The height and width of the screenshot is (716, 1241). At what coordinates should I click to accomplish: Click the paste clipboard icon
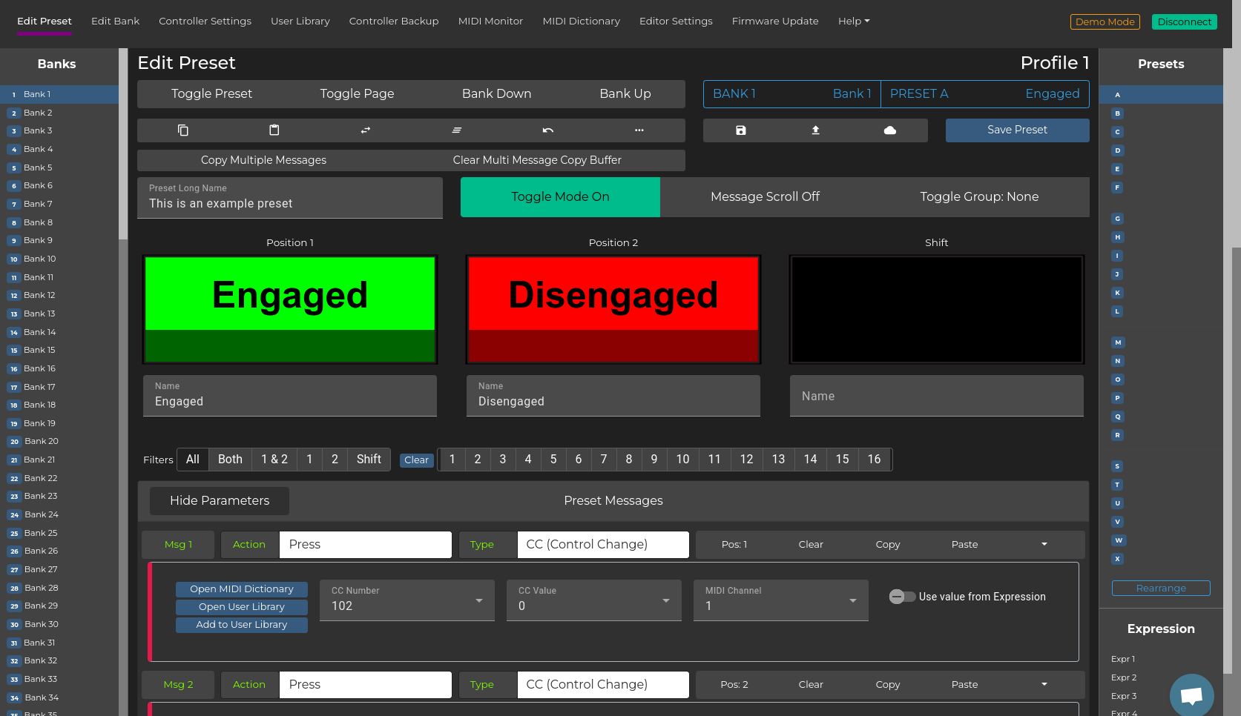(274, 130)
